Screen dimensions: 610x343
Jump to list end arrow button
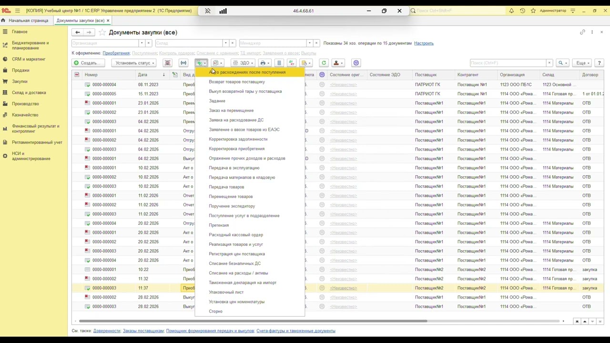click(601, 322)
